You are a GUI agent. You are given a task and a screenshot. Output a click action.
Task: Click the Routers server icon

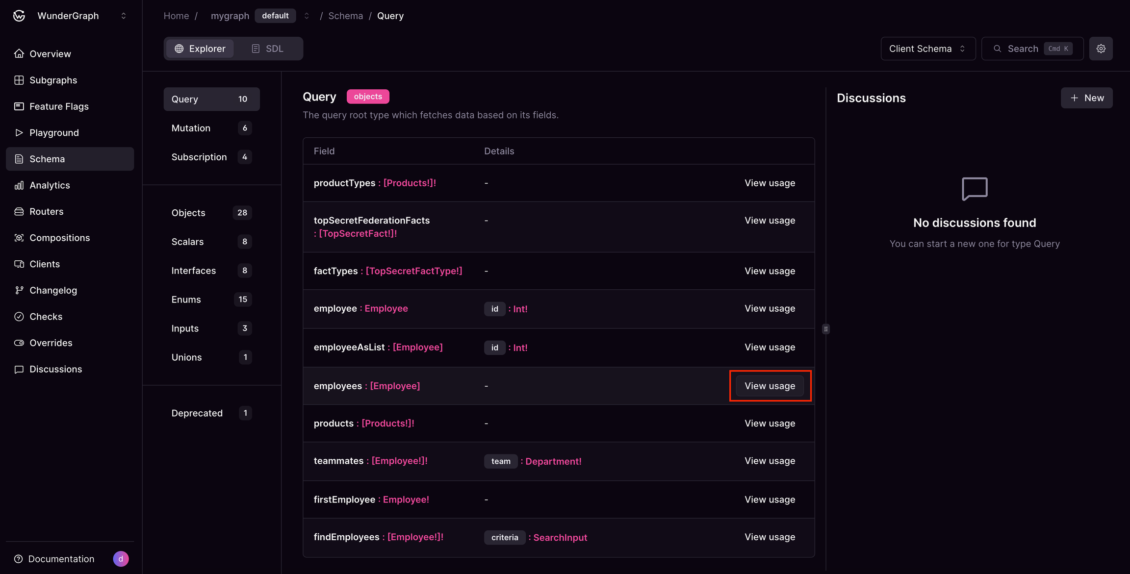point(19,211)
